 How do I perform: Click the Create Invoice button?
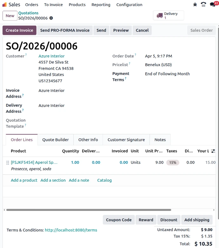(19, 30)
